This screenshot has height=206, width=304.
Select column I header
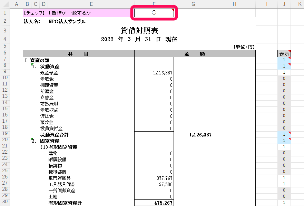[x=267, y=4]
